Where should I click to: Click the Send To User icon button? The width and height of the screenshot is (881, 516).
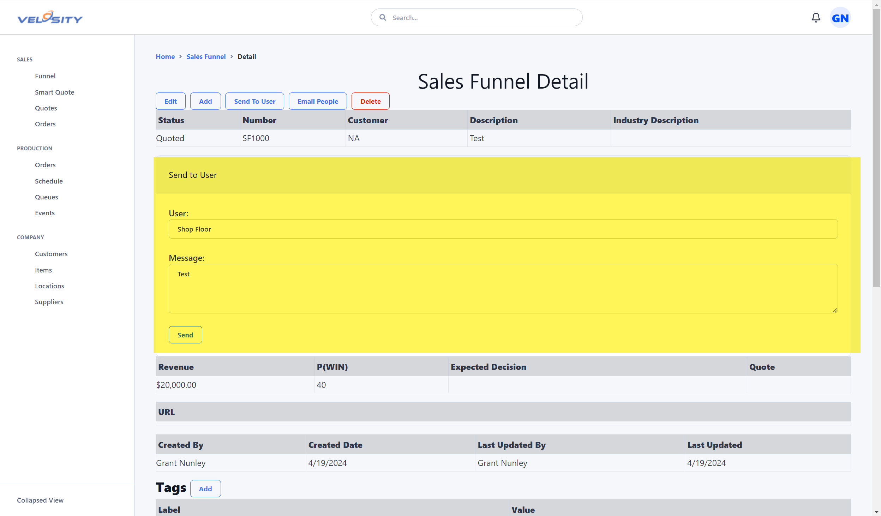(254, 101)
